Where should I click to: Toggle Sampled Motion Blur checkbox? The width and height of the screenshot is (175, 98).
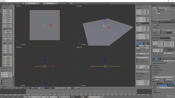(x=155, y=63)
